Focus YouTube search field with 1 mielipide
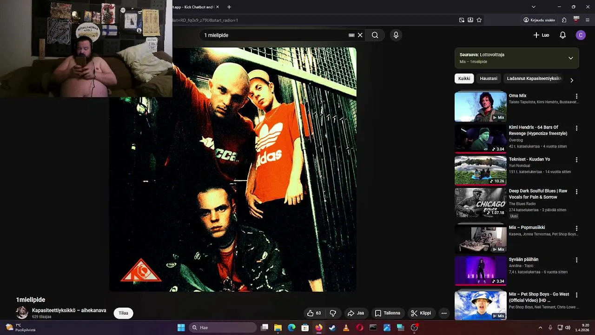This screenshot has width=595, height=335. (274, 35)
